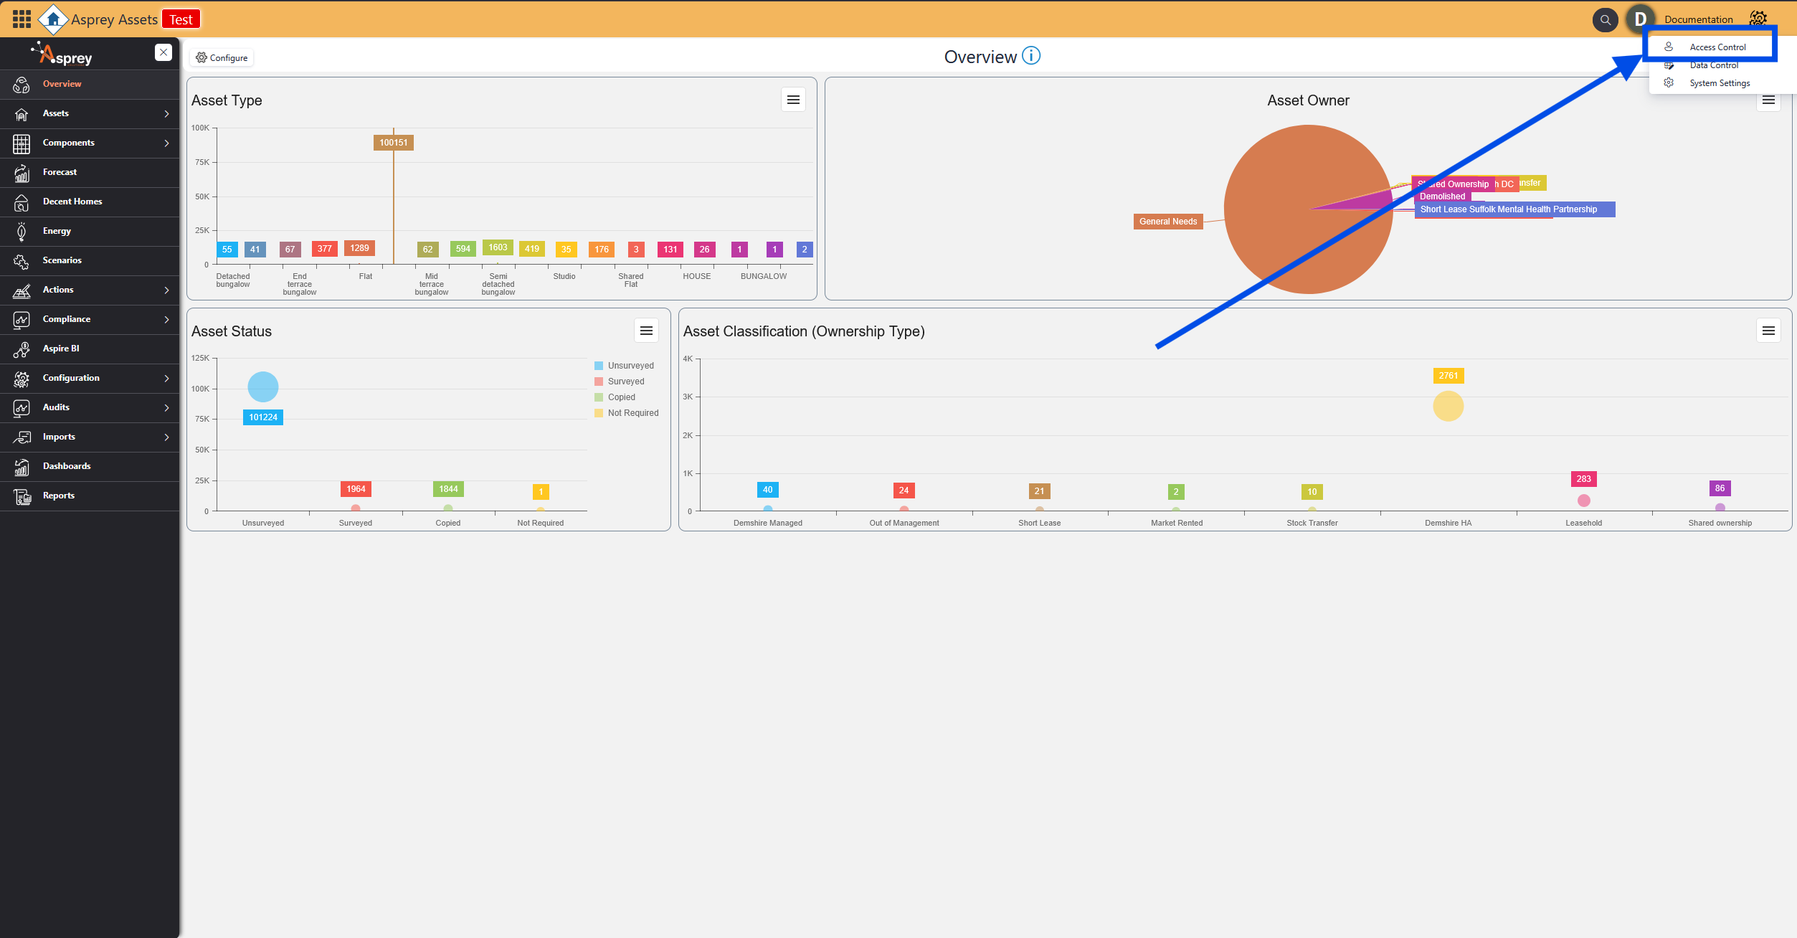Click the Configure button
1797x938 pixels.
(222, 58)
